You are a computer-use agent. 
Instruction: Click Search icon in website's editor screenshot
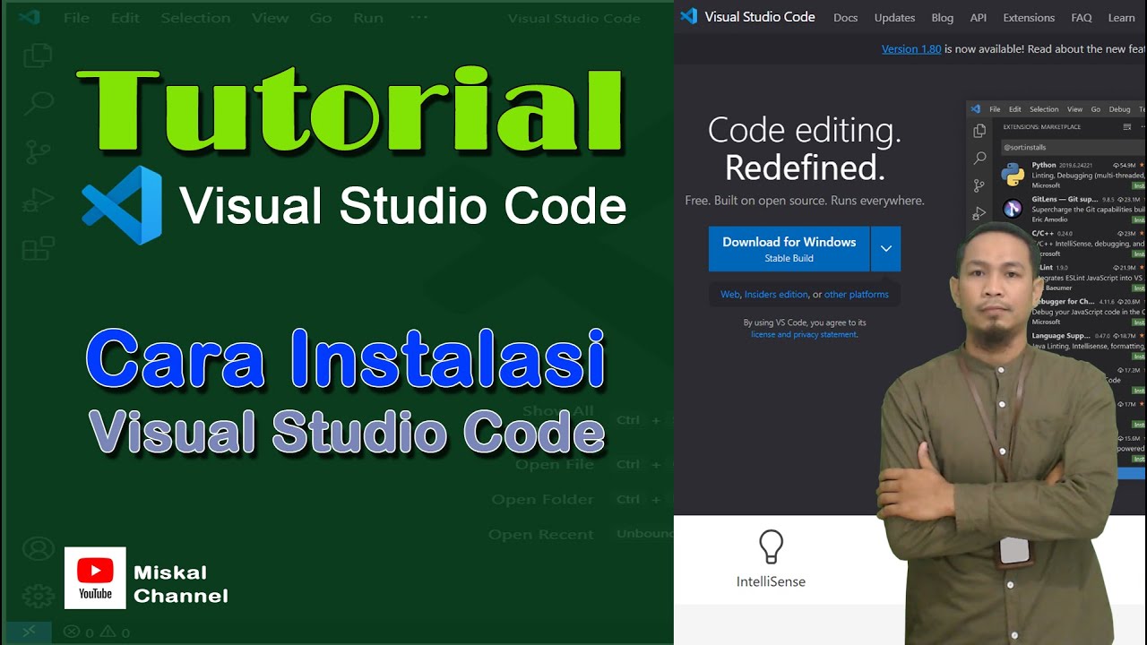click(x=979, y=159)
